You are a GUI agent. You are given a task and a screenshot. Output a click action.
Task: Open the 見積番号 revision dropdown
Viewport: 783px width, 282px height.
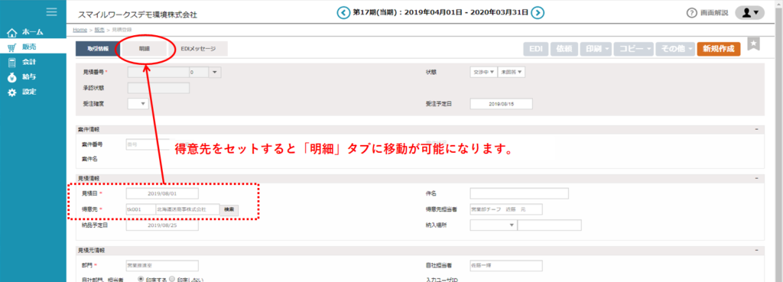tap(215, 73)
